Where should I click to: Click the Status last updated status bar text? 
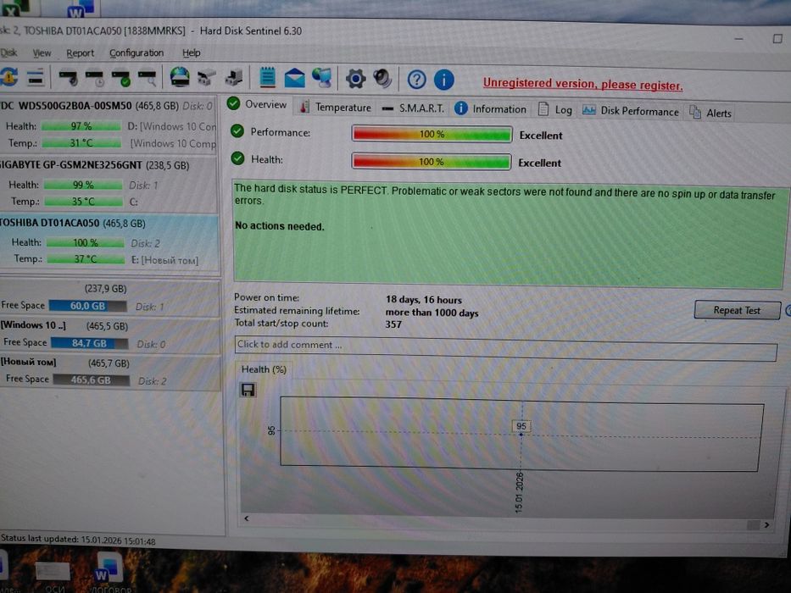click(x=78, y=540)
